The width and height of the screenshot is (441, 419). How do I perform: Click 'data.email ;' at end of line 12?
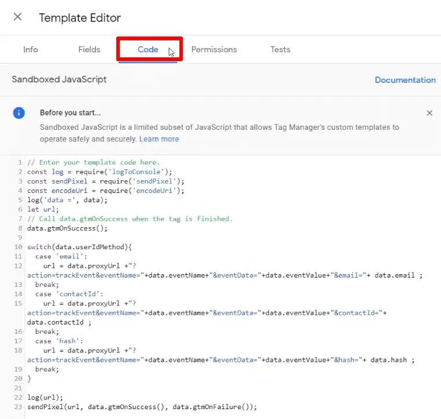(x=398, y=275)
